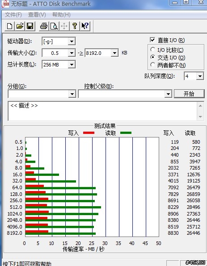This screenshot has width=207, height=266.
Task: Click the question mark About icon
Action: coord(74,26)
